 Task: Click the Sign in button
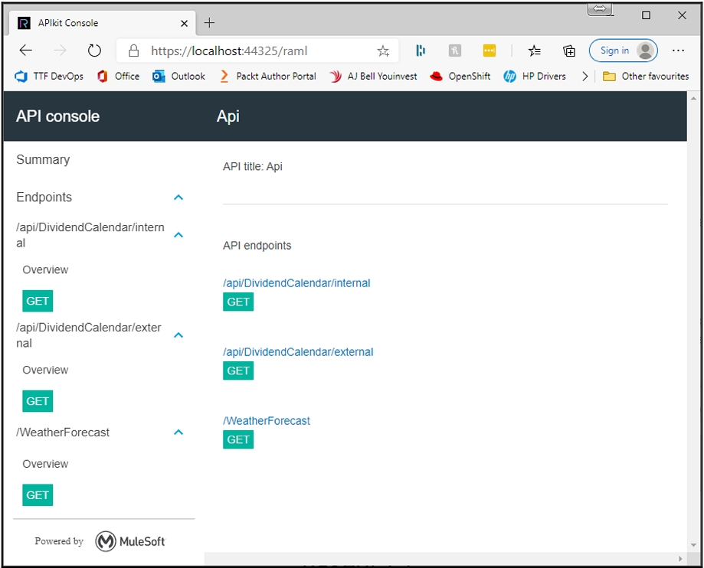coord(623,51)
